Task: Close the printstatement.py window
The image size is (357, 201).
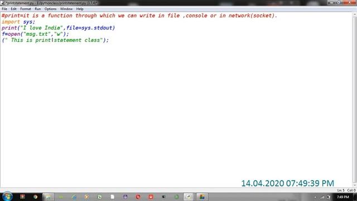Action: 350,2
